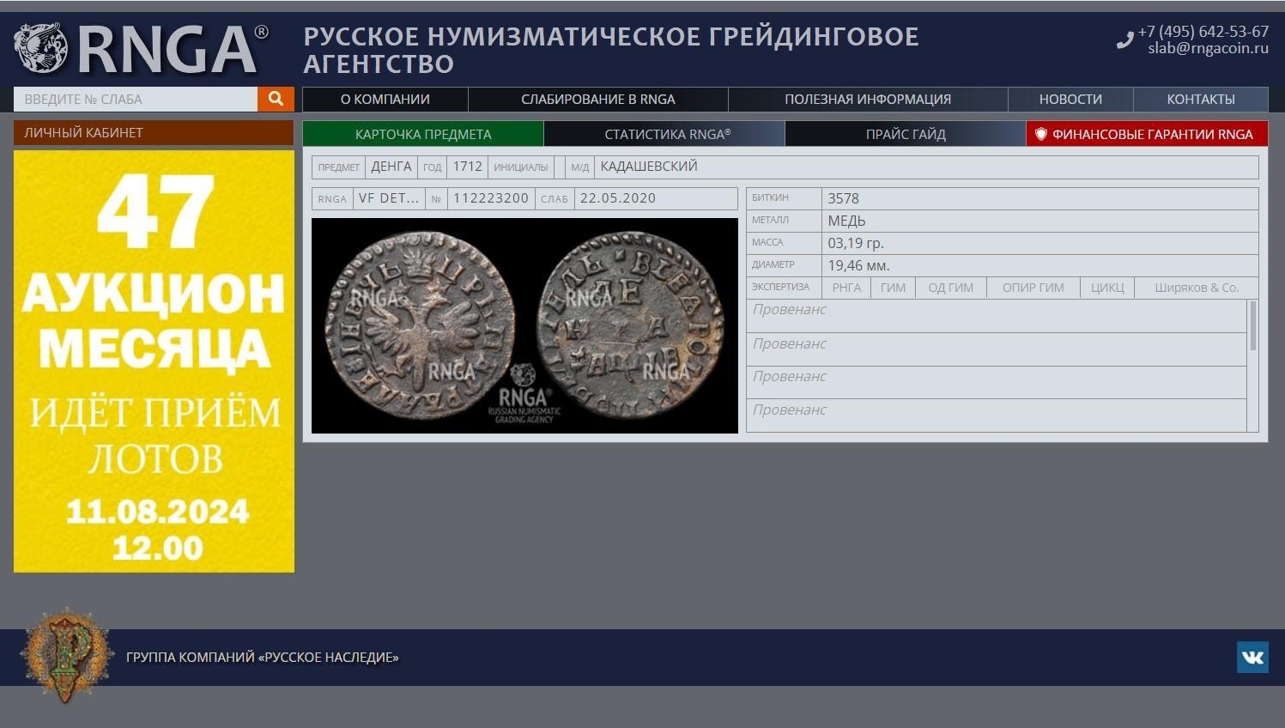Click the orange search magnifier button
Image resolution: width=1285 pixels, height=728 pixels.
(x=276, y=99)
